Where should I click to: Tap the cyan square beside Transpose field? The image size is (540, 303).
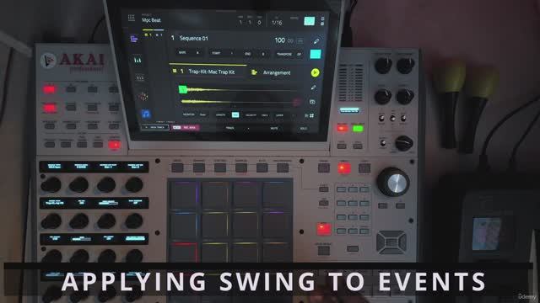(316, 54)
